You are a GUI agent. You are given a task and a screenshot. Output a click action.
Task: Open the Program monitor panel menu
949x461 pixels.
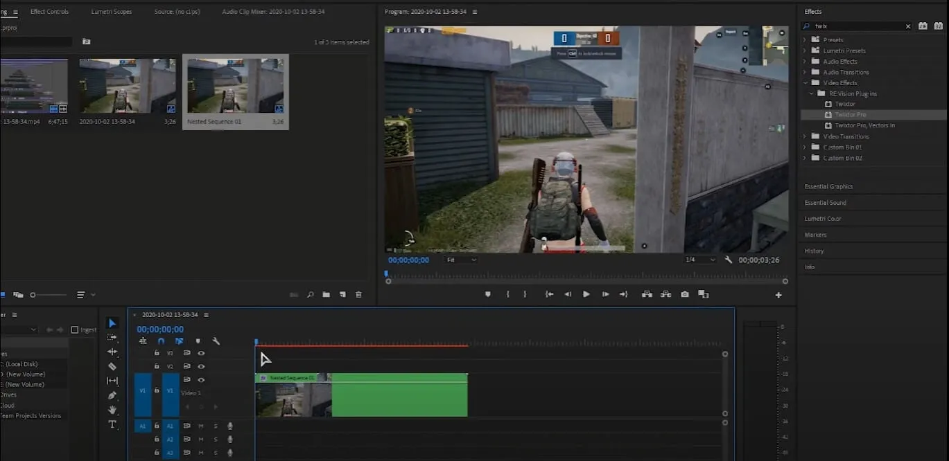[x=475, y=12]
